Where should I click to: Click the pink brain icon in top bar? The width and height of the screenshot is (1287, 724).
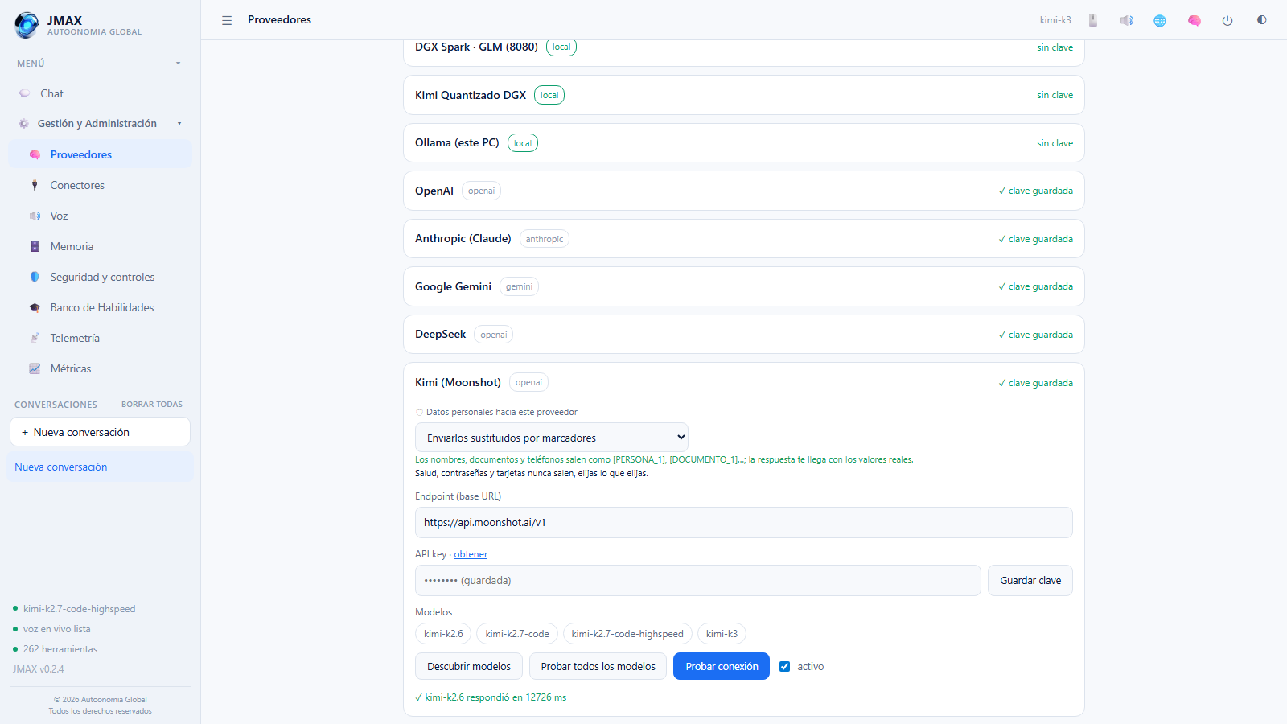(x=1194, y=20)
